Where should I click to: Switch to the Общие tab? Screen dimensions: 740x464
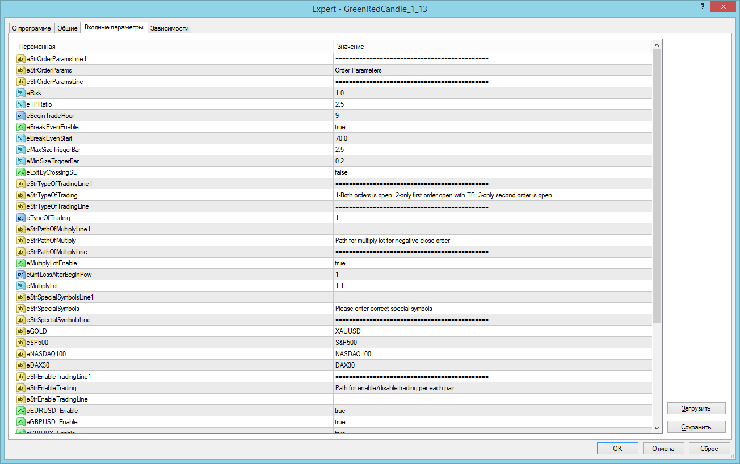(x=68, y=28)
